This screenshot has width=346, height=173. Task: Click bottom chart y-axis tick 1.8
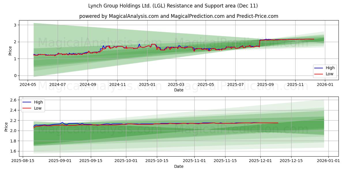(14, 141)
